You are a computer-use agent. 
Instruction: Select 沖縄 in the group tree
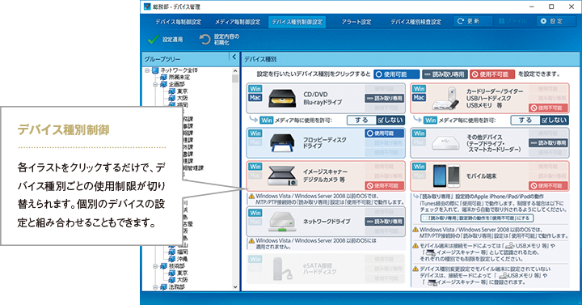coord(182,259)
